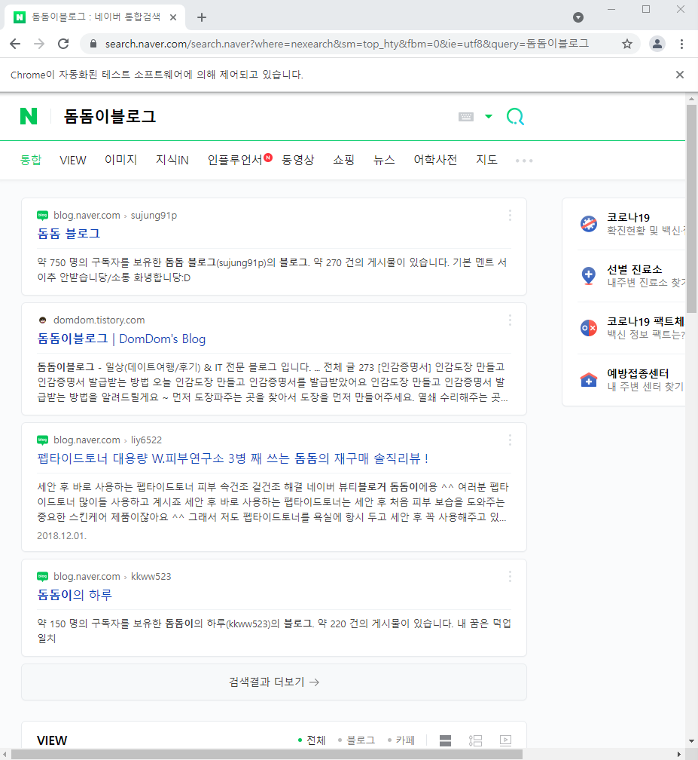Click the 검색결과 더보기 button

pos(274,682)
